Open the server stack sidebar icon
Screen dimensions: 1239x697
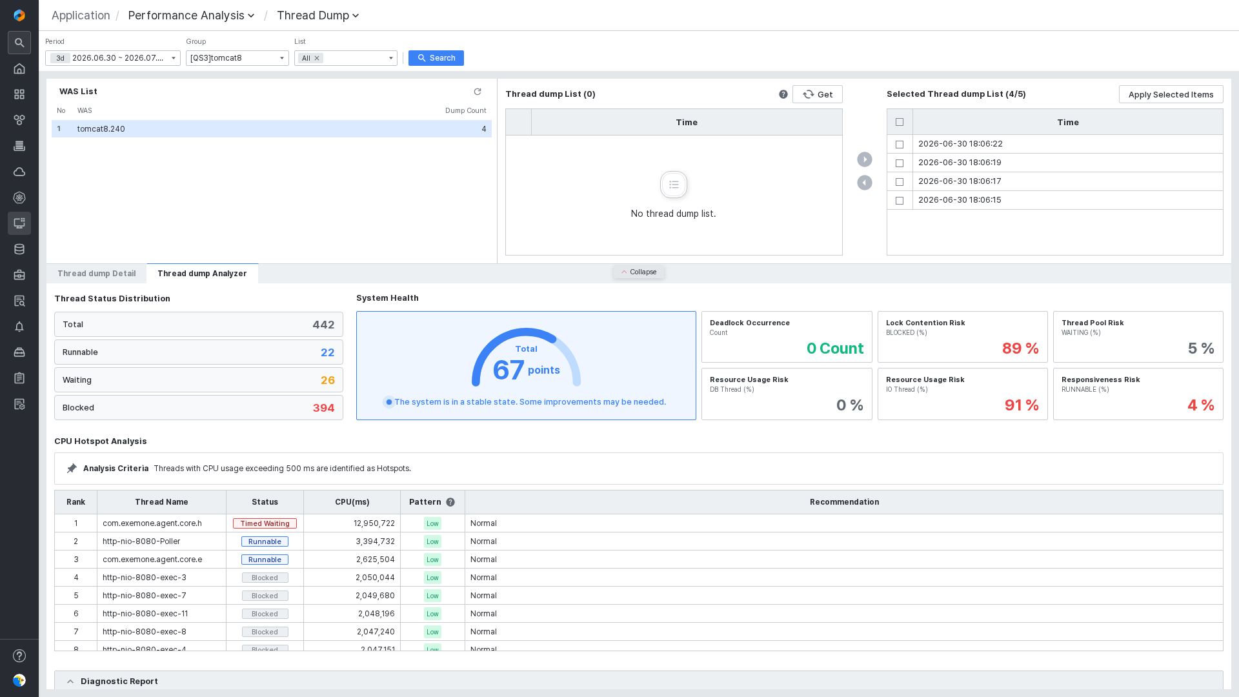pyautogui.click(x=19, y=146)
